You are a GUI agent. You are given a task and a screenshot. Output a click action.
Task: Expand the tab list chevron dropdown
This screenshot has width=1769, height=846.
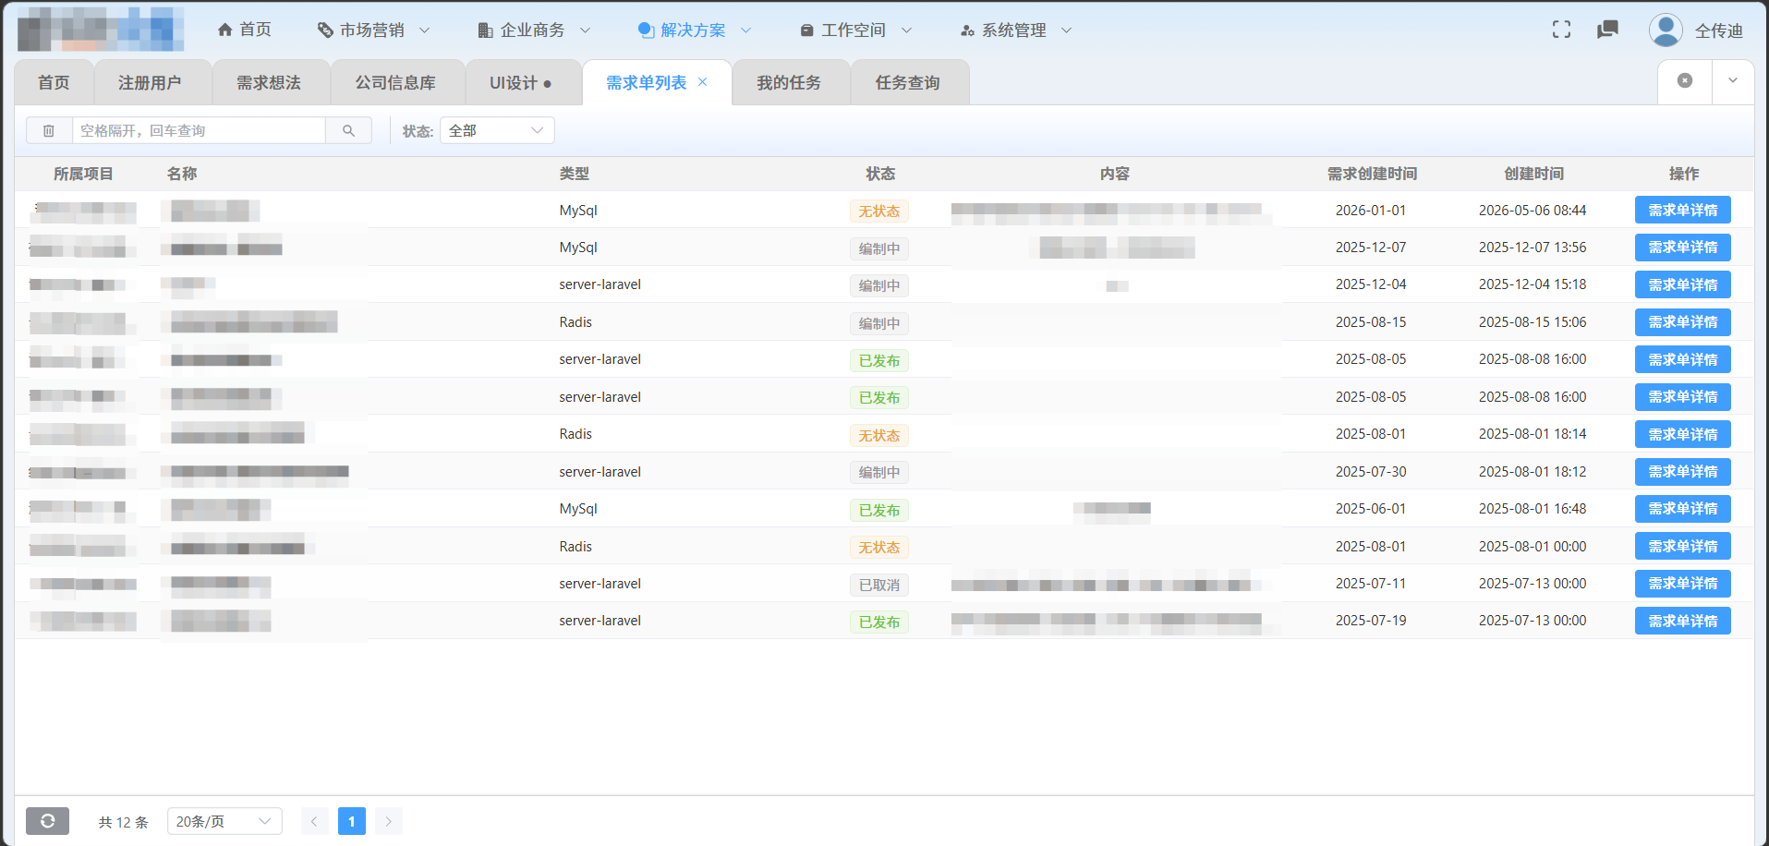pyautogui.click(x=1733, y=80)
